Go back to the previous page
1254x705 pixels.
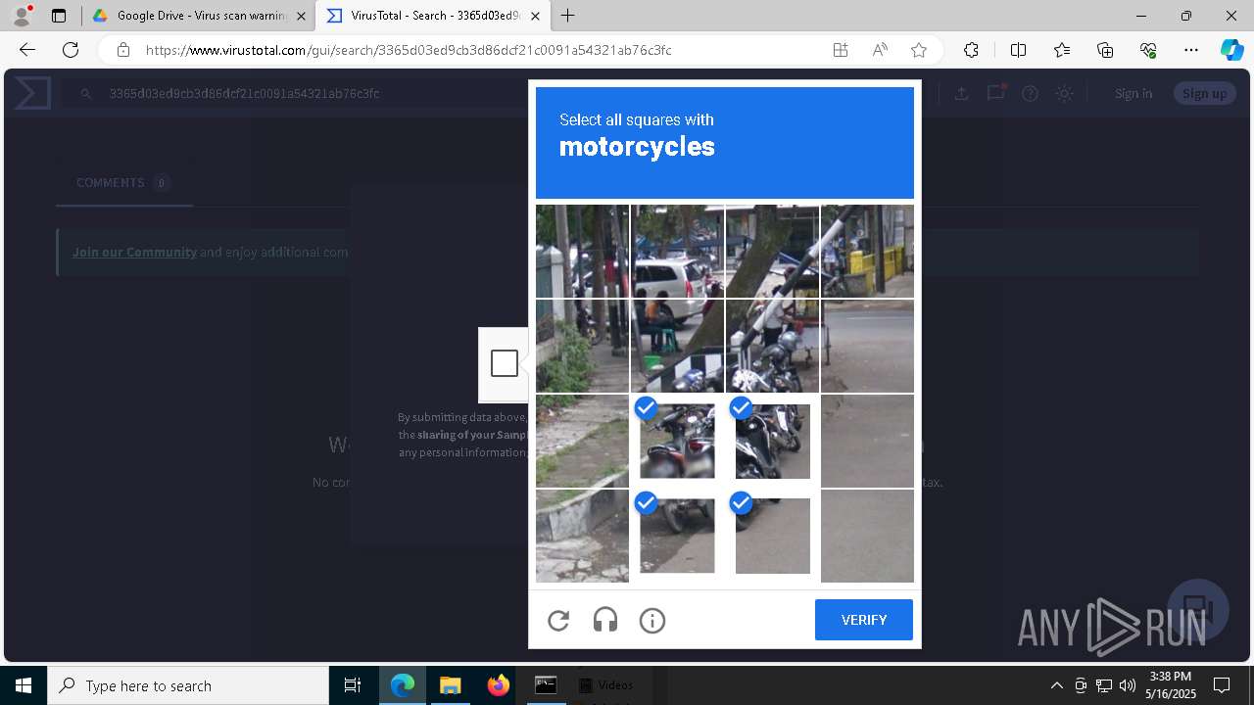pyautogui.click(x=27, y=50)
